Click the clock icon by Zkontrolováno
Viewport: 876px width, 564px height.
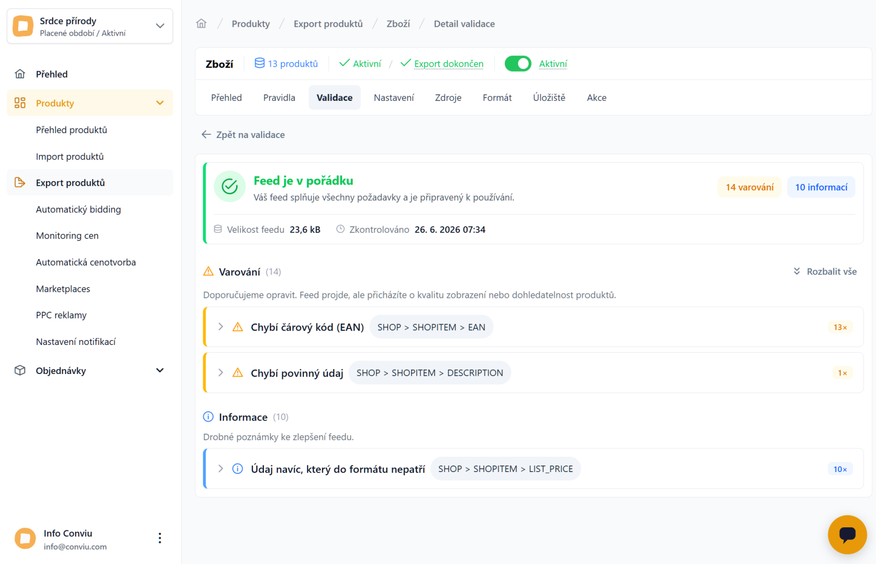click(341, 229)
